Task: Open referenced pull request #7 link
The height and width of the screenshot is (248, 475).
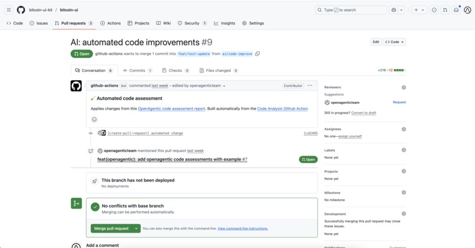Action: coord(172,159)
